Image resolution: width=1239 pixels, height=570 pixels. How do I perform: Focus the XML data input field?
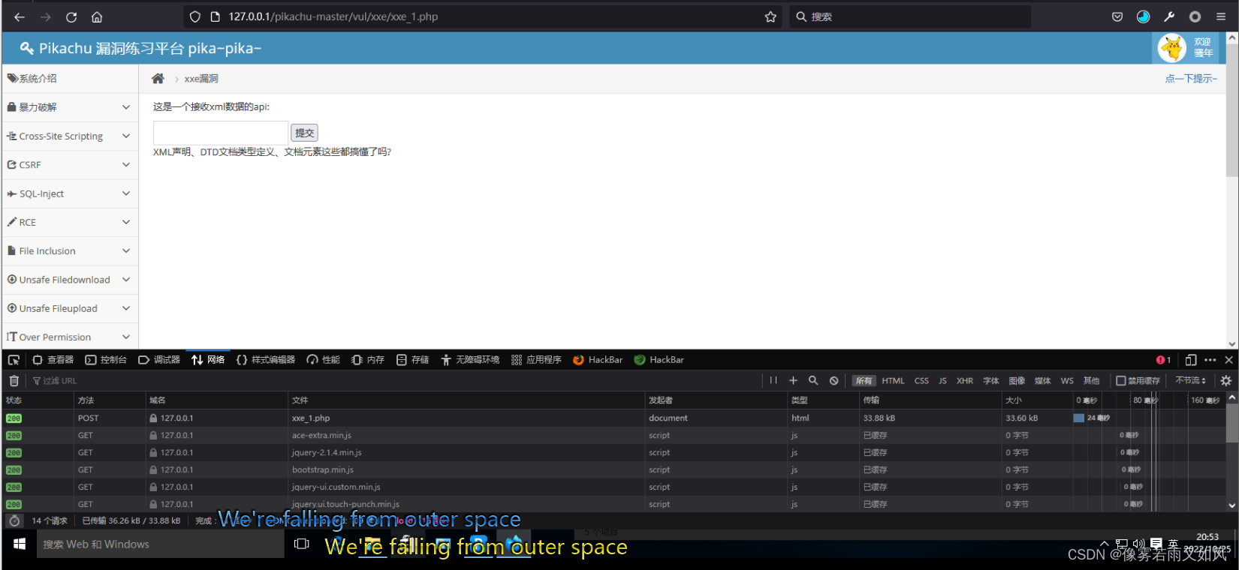pos(221,133)
